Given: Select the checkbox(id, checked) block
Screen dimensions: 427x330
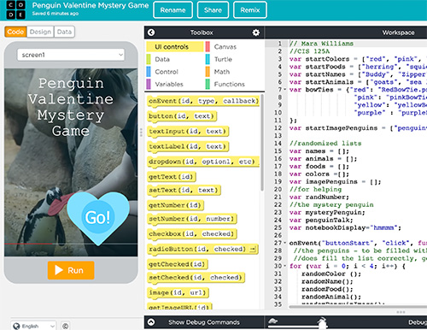Looking at the screenshot, I should [192, 234].
